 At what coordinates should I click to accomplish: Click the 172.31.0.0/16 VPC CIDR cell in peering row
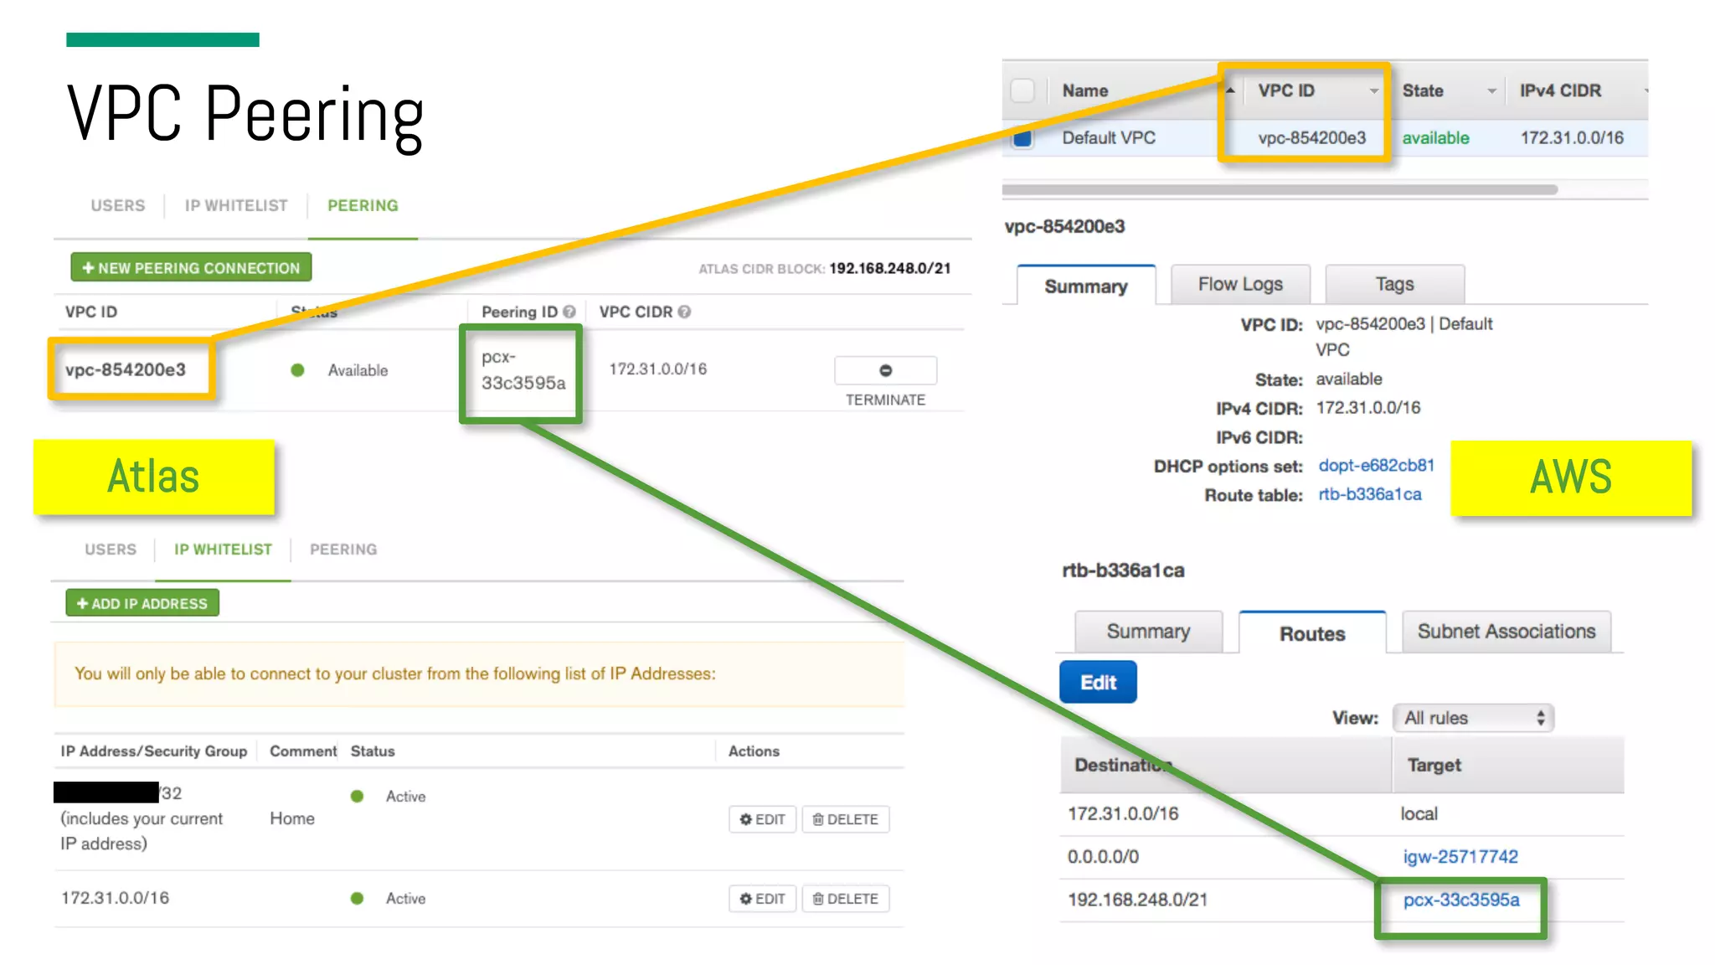coord(658,369)
